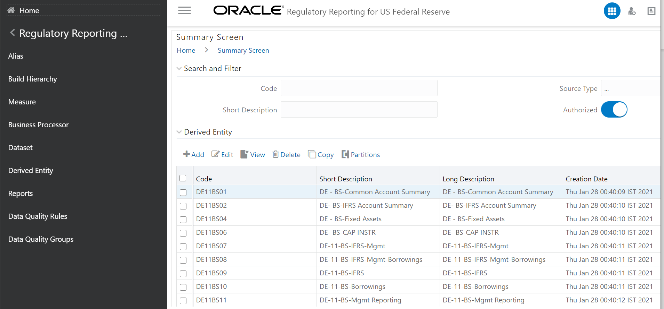This screenshot has width=664, height=309.
Task: Click the Edit pencil icon
Action: pos(215,154)
